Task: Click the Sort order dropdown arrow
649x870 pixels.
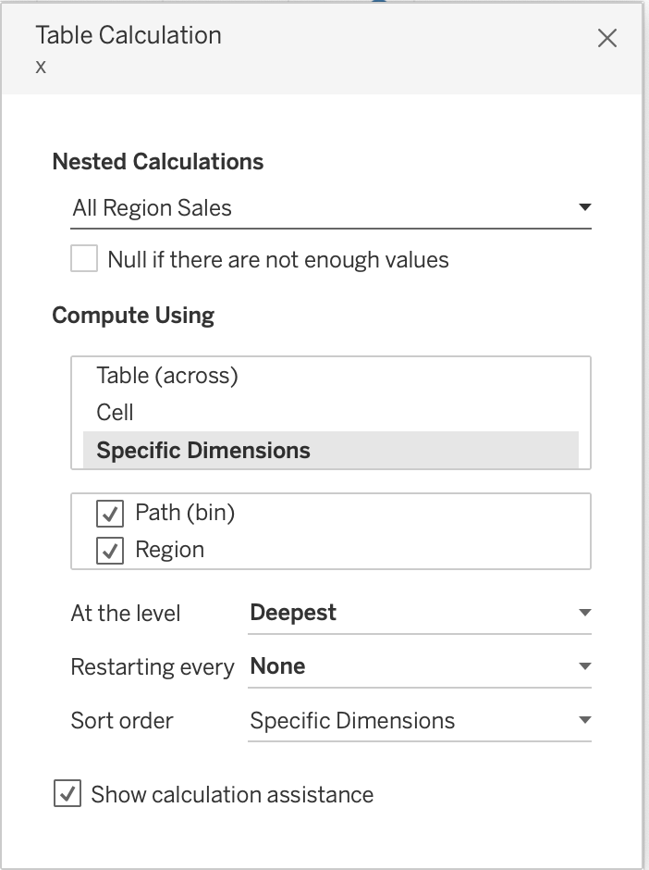Action: tap(584, 721)
